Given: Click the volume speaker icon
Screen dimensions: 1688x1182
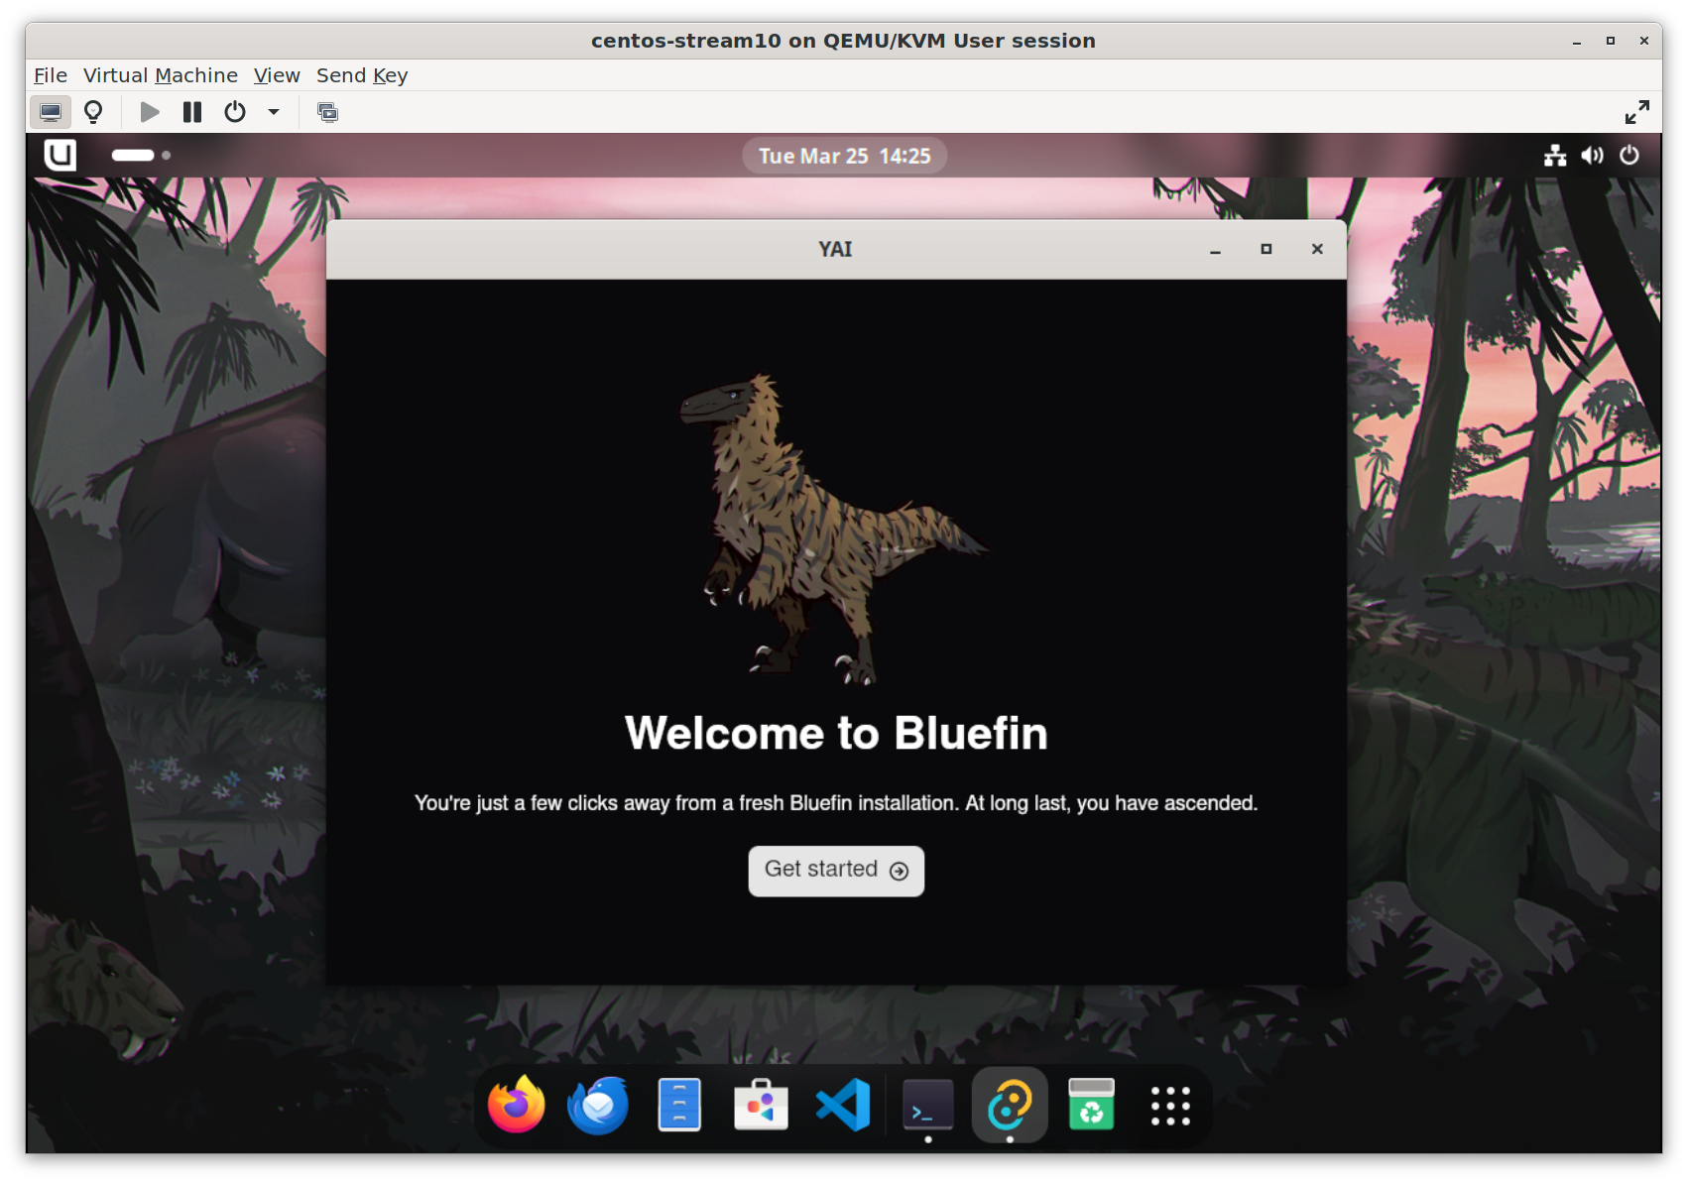Looking at the screenshot, I should pos(1592,155).
